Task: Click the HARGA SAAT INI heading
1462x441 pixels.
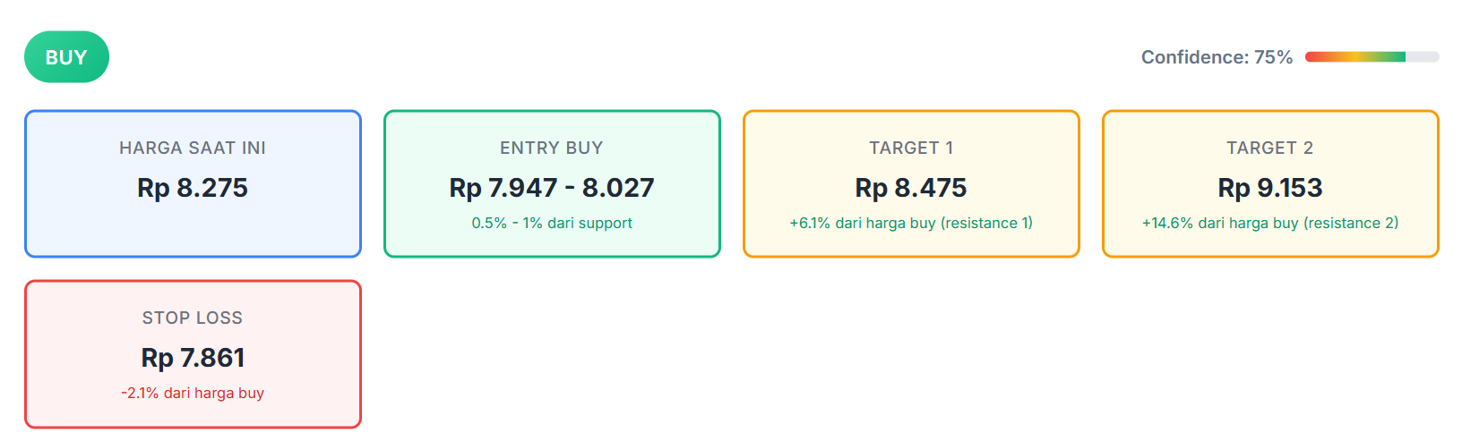Action: pyautogui.click(x=193, y=148)
